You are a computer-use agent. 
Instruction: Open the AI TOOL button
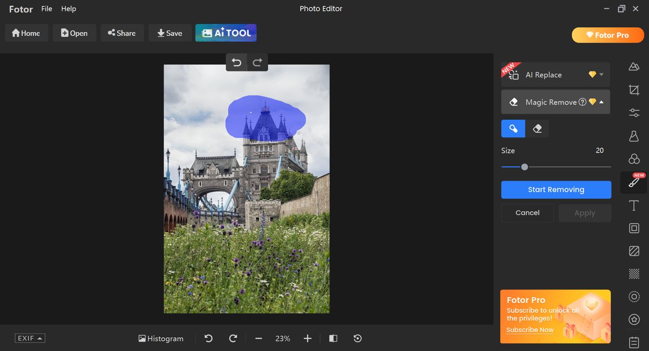point(226,33)
